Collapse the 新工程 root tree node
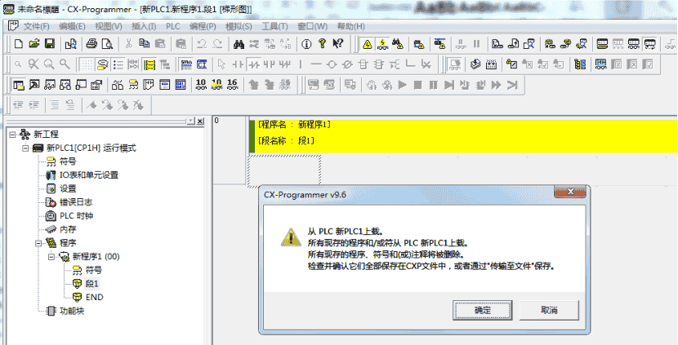The width and height of the screenshot is (678, 345). [12, 134]
